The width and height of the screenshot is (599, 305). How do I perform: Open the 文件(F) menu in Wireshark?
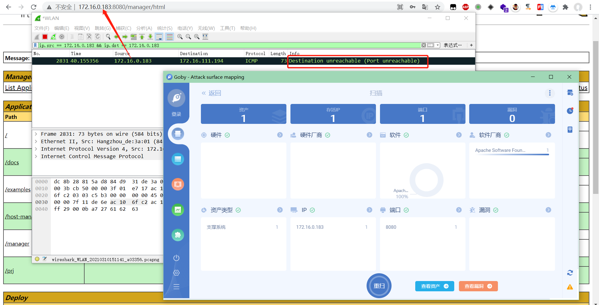(x=42, y=28)
